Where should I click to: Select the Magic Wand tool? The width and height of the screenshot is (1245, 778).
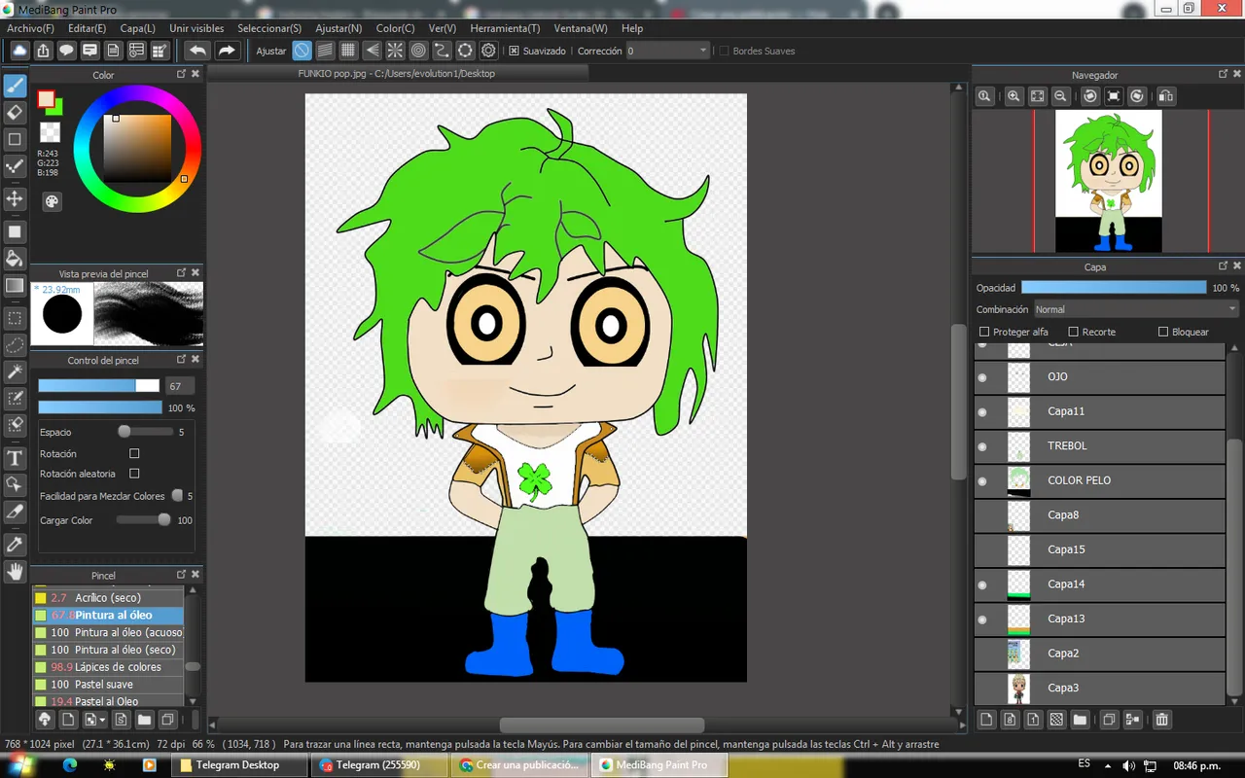click(15, 372)
